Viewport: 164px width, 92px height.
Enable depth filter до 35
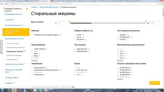click(x=75, y=35)
